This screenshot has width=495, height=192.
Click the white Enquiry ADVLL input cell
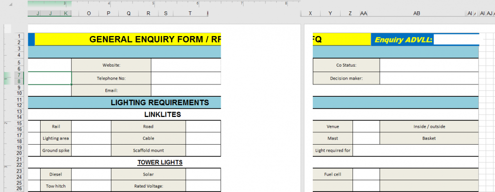click(456, 39)
